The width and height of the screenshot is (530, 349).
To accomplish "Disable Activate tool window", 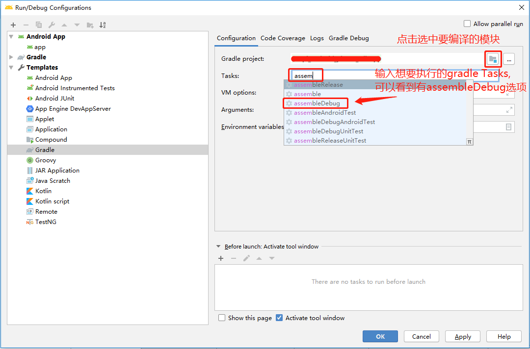I will tap(279, 318).
